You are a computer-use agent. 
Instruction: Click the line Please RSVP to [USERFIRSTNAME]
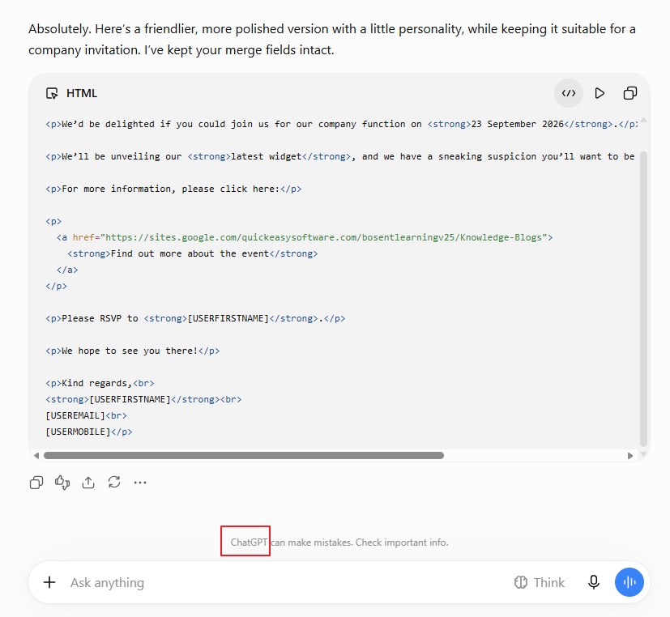click(x=195, y=318)
